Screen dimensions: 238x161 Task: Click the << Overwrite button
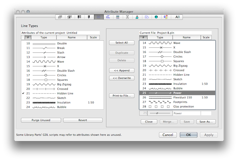[x=122, y=78]
